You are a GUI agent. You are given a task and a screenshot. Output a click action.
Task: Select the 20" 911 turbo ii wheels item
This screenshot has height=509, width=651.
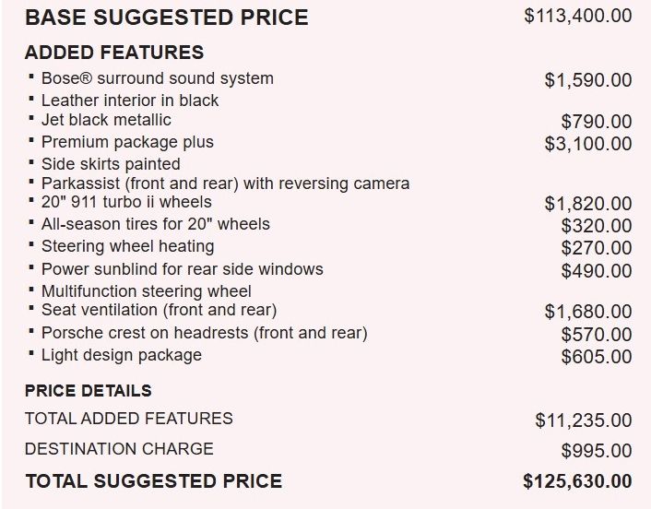(126, 203)
